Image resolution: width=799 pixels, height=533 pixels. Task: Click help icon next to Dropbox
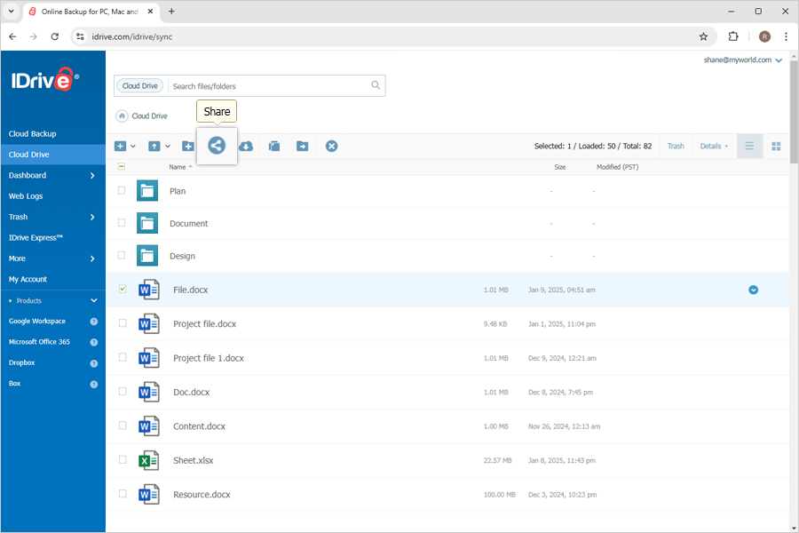(94, 363)
